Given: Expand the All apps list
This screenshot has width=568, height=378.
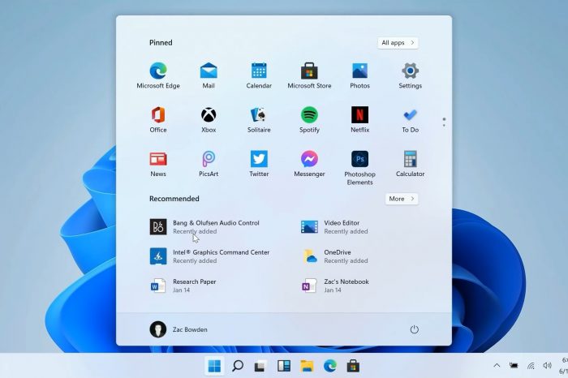Looking at the screenshot, I should [x=398, y=43].
